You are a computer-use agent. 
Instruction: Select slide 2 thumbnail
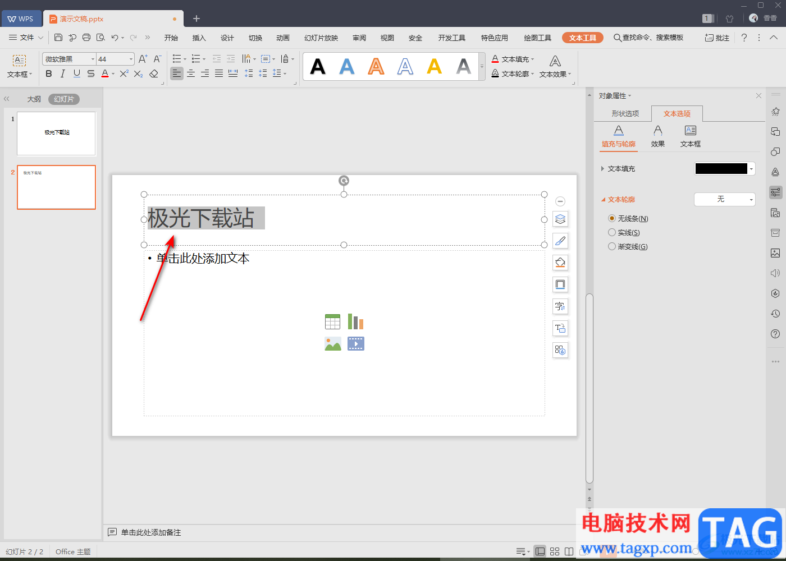(x=56, y=187)
